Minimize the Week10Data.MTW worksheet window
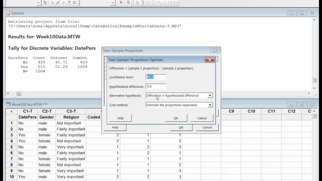This screenshot has width=322, height=181. pos(292,105)
